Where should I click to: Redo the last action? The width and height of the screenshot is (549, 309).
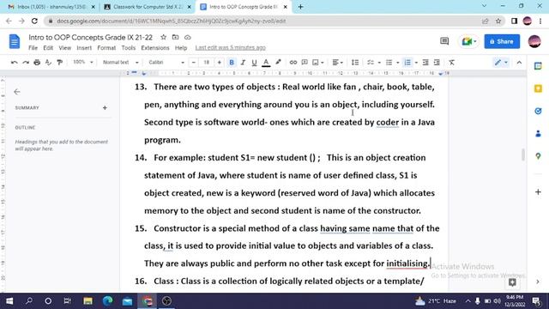coord(26,63)
